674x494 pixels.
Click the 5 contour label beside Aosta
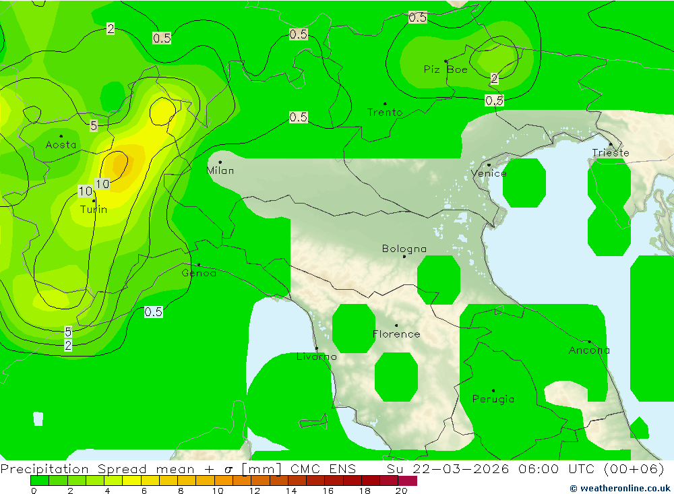pyautogui.click(x=94, y=125)
